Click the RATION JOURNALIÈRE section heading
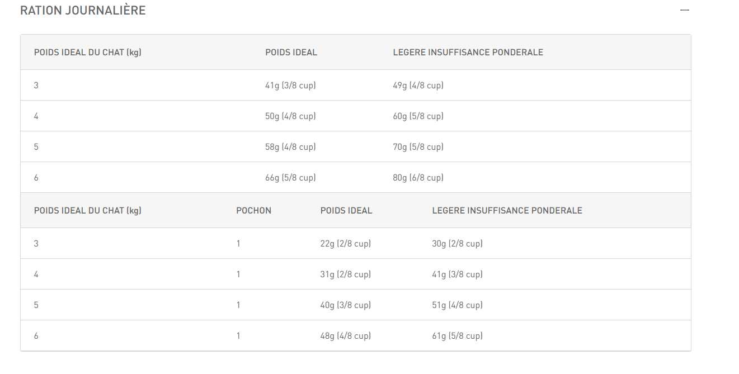The image size is (739, 374). (83, 11)
